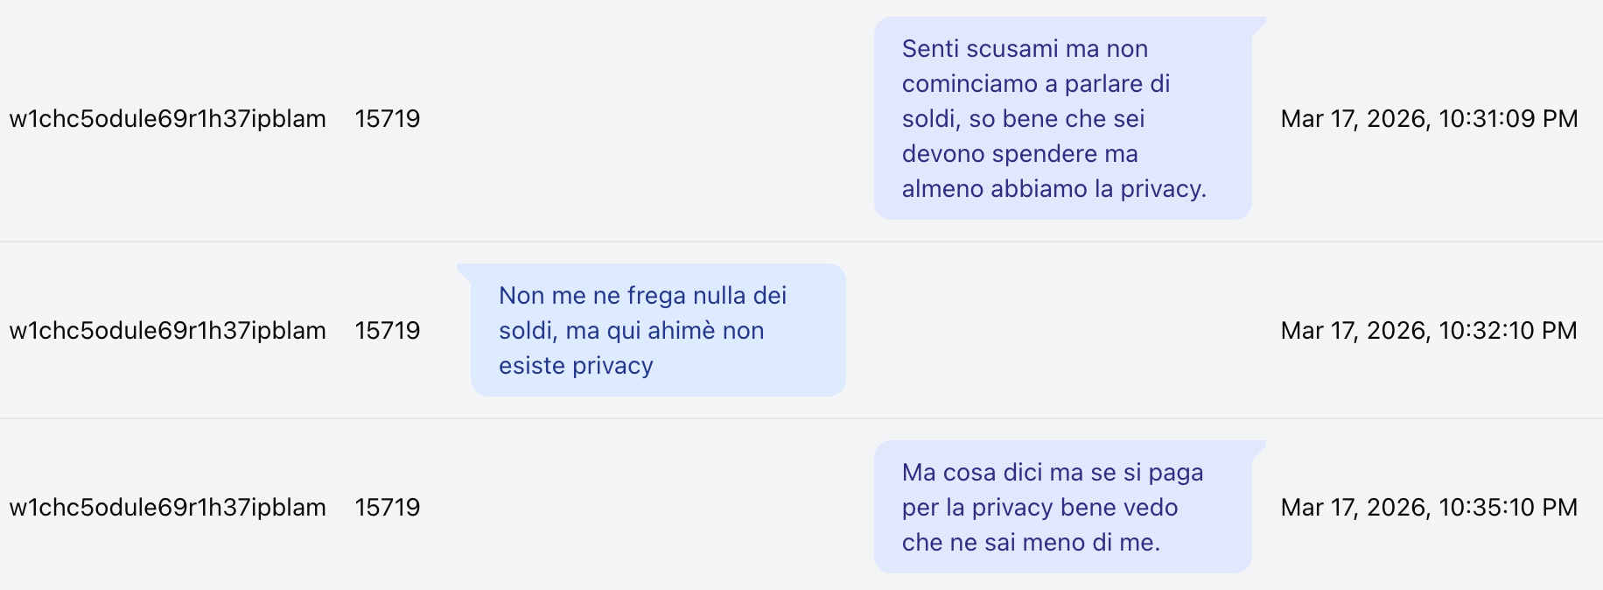Click the conversation ID in the 10:35:10 PM row
The image size is (1603, 590).
(x=167, y=508)
